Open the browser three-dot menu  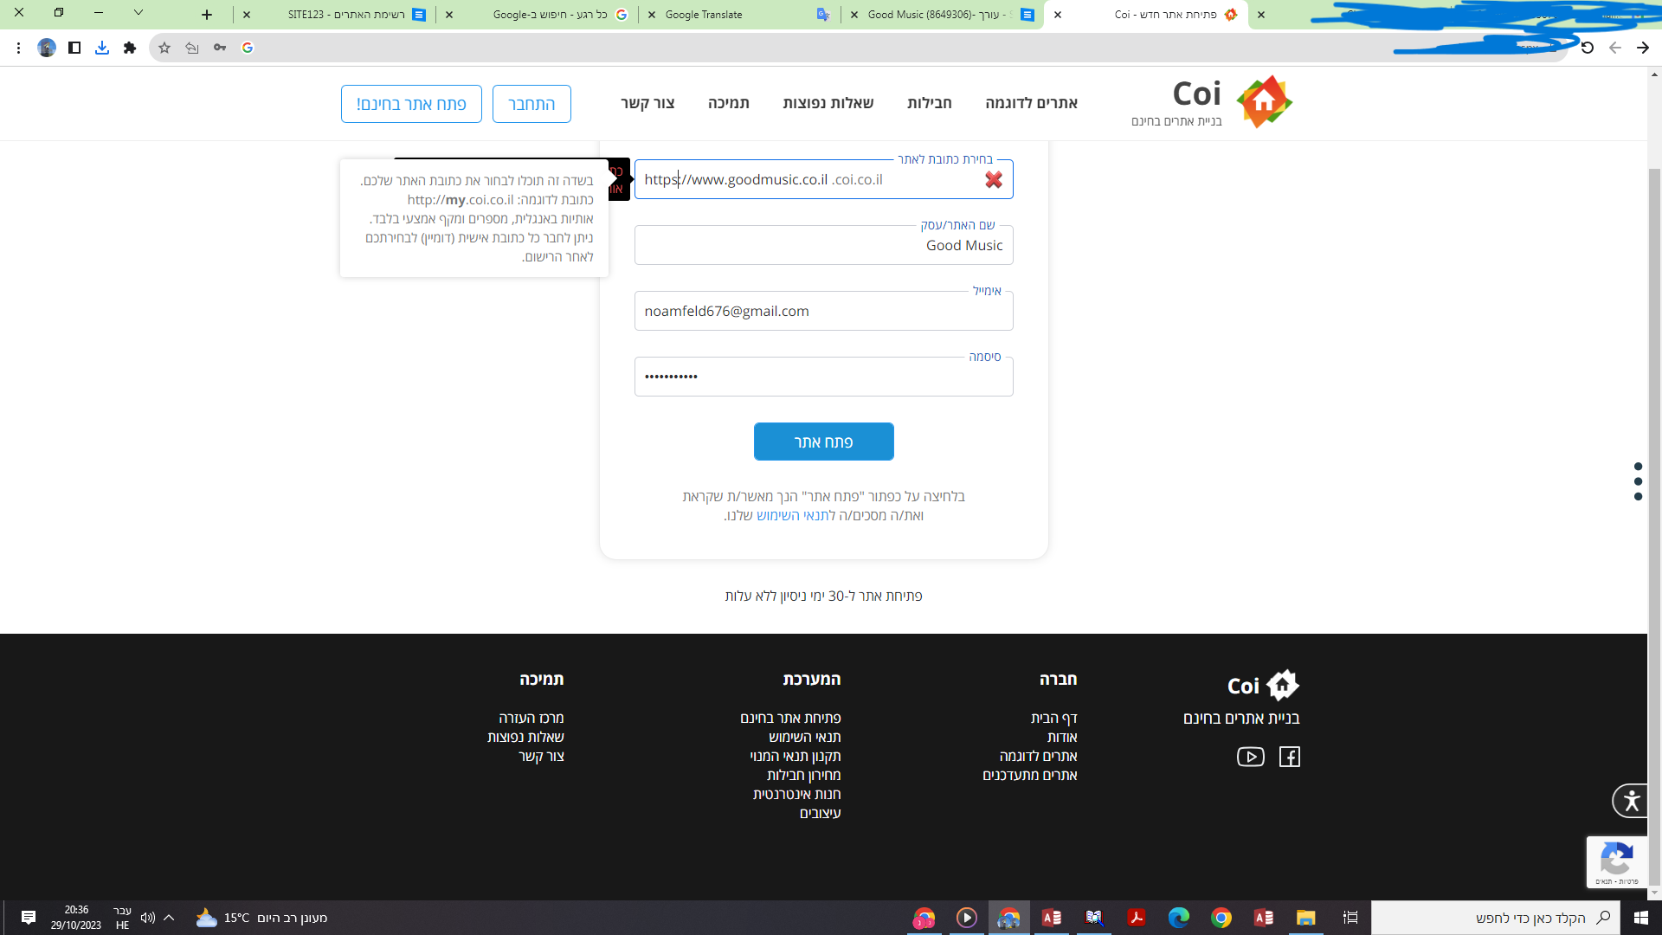tap(18, 48)
